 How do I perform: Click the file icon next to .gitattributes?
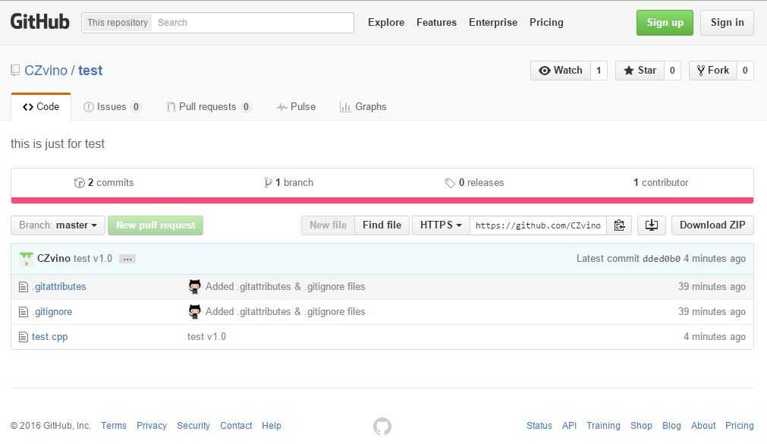[x=23, y=287]
